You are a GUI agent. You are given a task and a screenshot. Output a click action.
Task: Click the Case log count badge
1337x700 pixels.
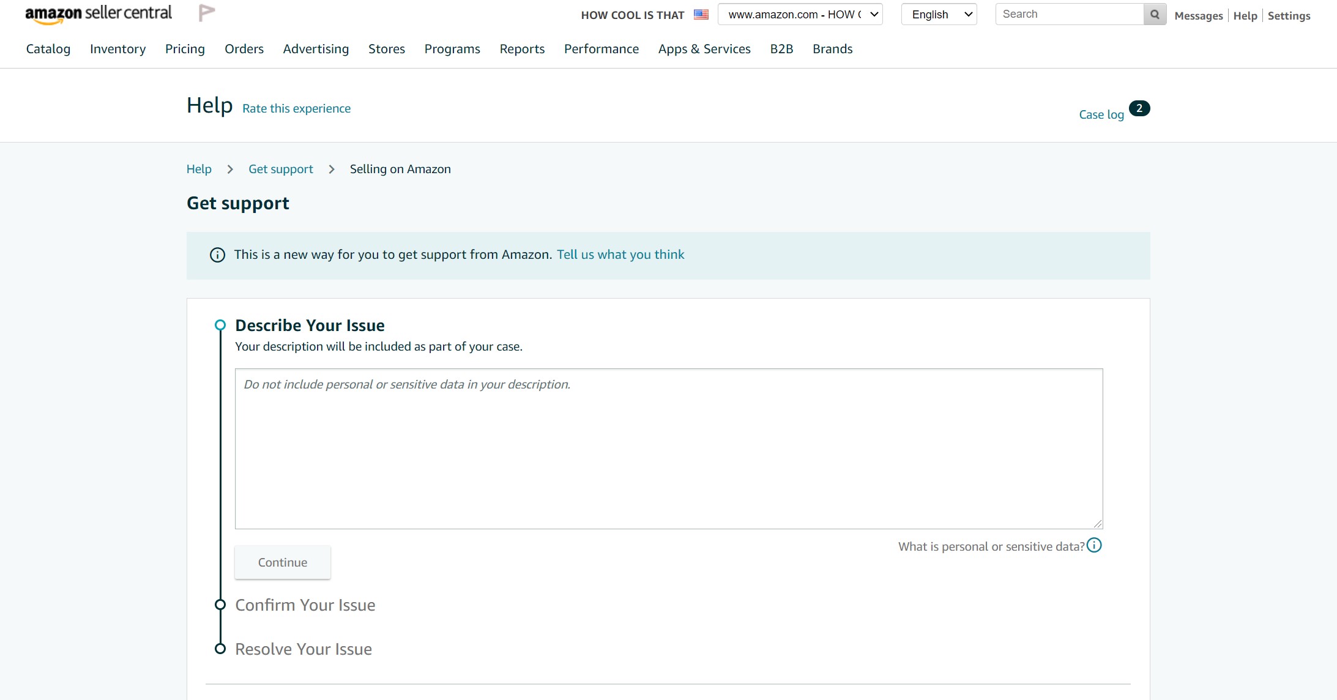pos(1139,108)
